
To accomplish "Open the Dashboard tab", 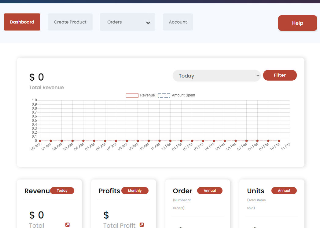I will coord(22,22).
